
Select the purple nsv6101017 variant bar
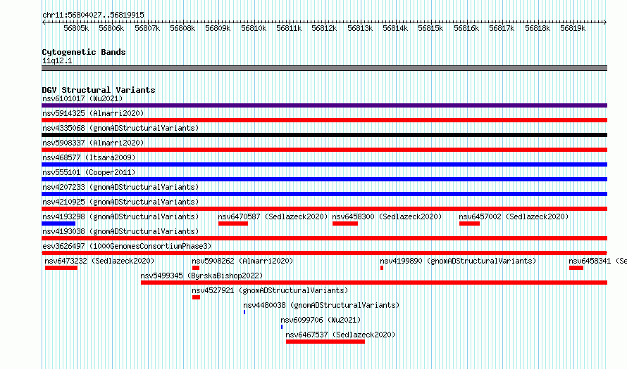coord(324,105)
